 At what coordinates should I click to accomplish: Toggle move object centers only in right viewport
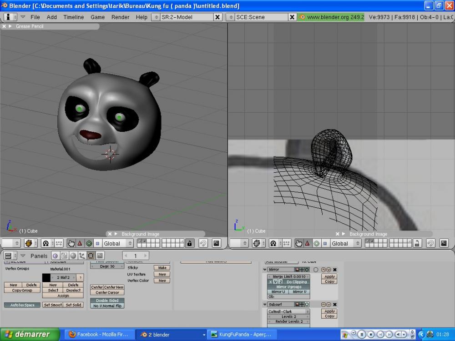click(286, 243)
